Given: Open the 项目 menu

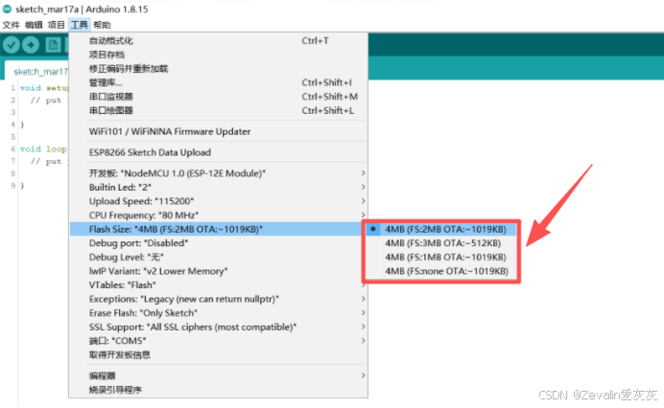Looking at the screenshot, I should pos(56,25).
